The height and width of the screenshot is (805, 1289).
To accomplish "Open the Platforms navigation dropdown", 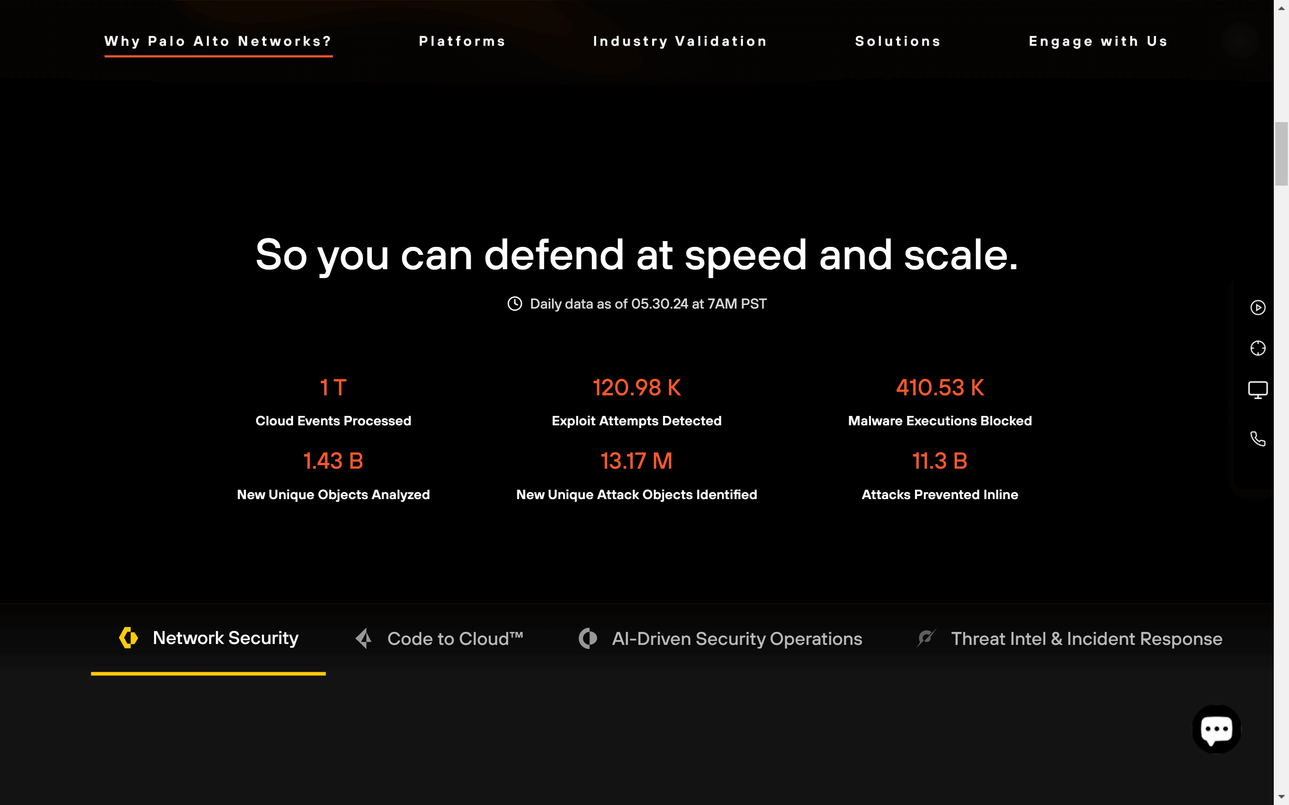I will (x=462, y=41).
